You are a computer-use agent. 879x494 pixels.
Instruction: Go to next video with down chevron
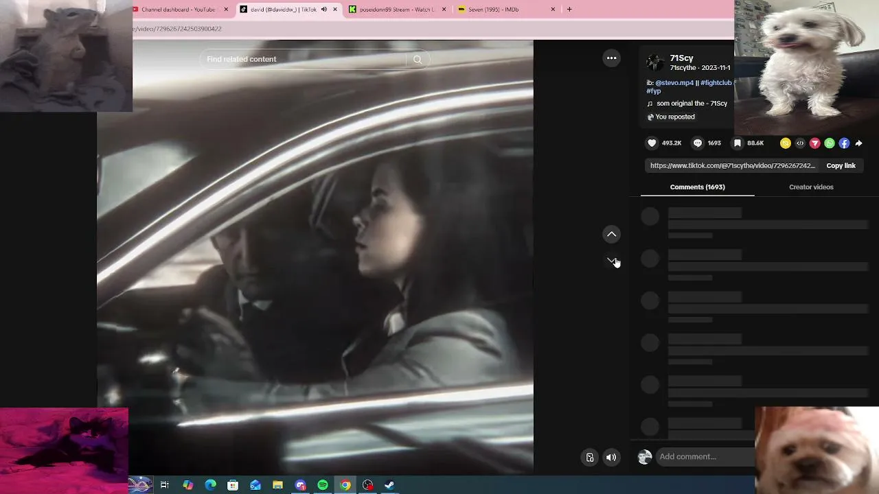click(611, 261)
